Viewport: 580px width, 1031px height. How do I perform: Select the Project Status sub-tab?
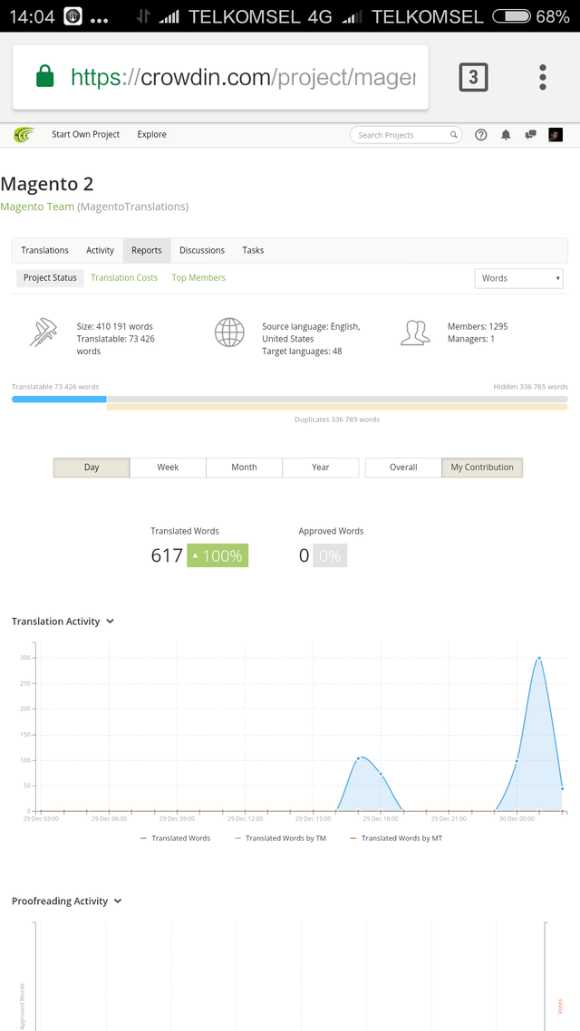click(50, 277)
